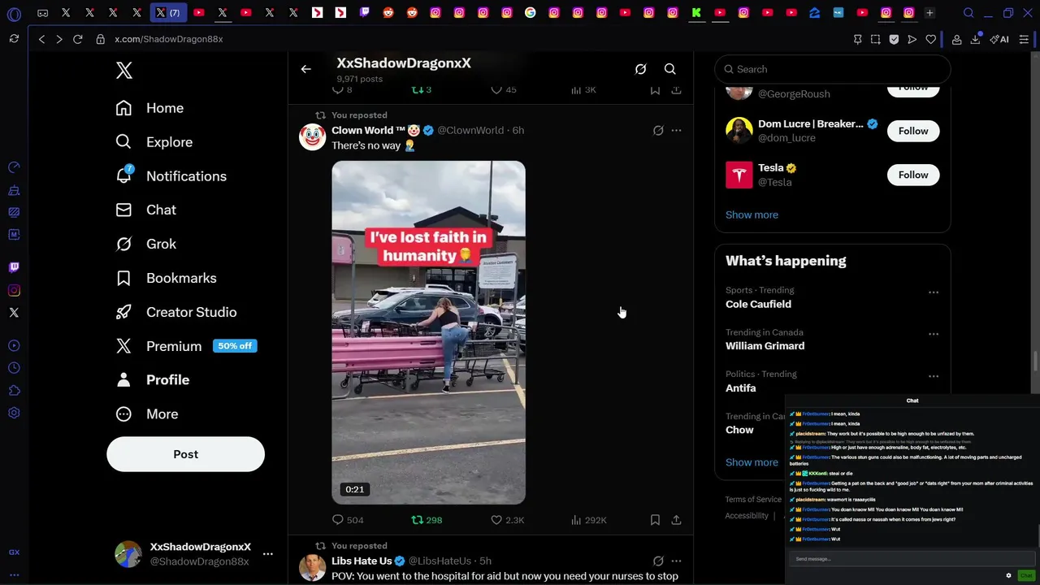Switch to the Google browser tab
This screenshot has height=585, width=1040.
(x=530, y=12)
